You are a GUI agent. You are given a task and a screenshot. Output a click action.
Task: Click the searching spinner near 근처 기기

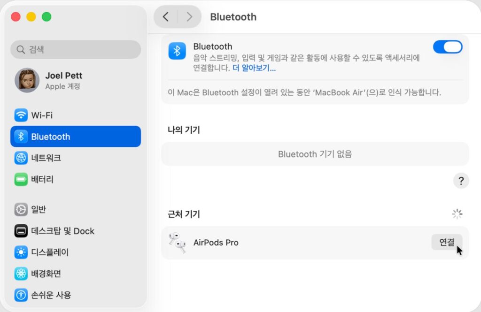(457, 214)
